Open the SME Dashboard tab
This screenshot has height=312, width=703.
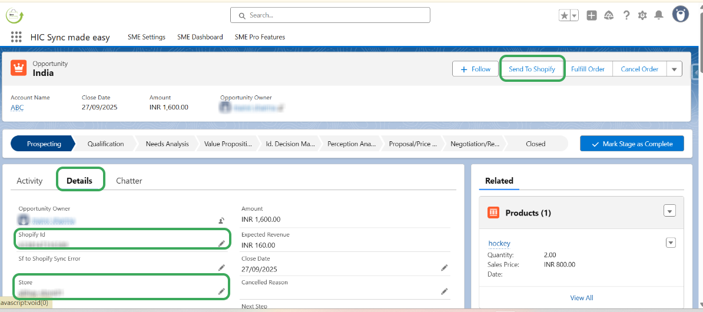(x=200, y=37)
